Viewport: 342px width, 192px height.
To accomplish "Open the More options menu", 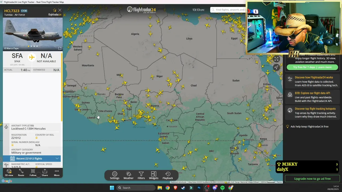I will [x=57, y=173].
